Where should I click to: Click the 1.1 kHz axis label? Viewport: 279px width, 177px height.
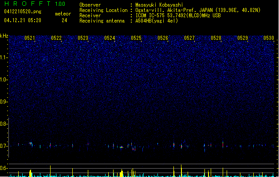[x=4, y=58]
